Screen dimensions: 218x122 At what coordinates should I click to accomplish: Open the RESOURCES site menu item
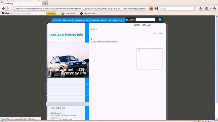(x=69, y=20)
